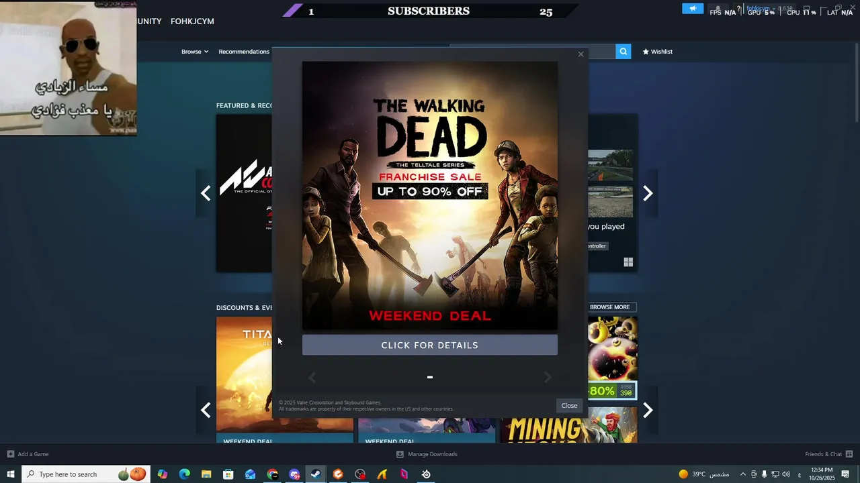
Task: Click the Browse More button
Action: point(609,307)
